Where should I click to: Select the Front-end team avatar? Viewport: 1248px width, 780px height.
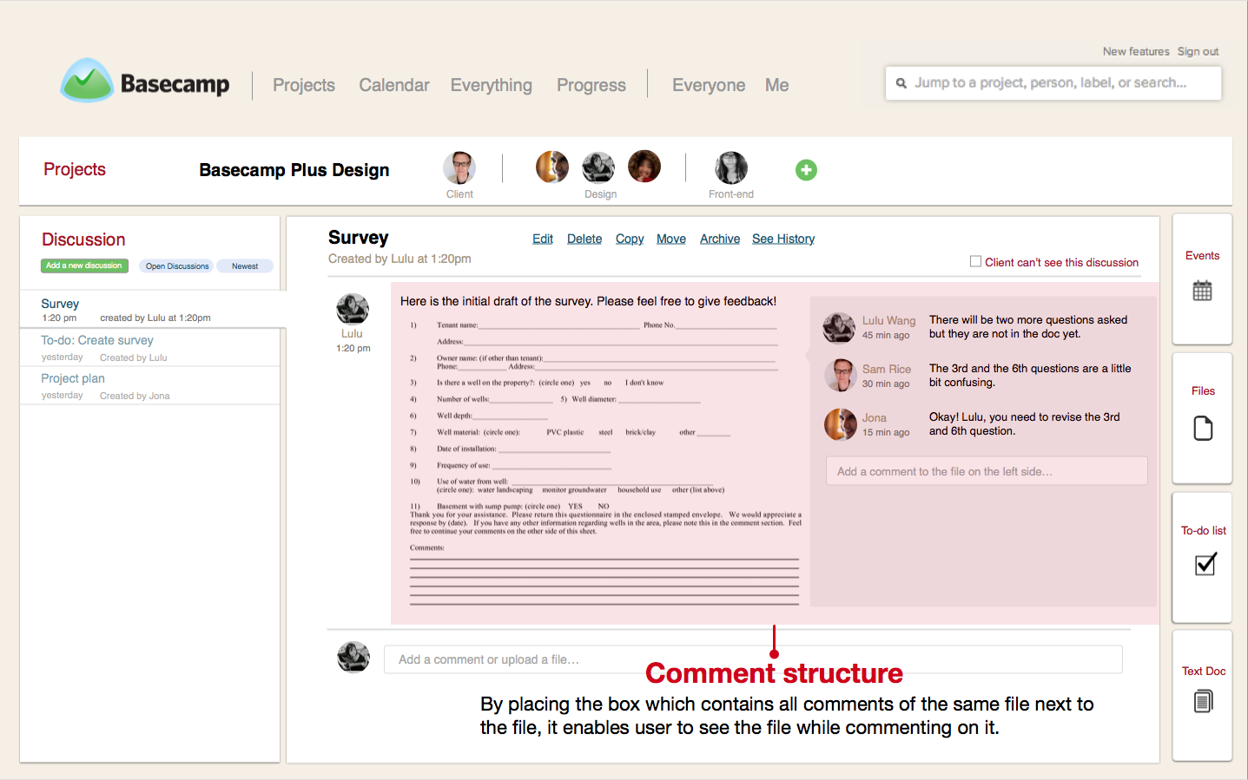point(731,167)
